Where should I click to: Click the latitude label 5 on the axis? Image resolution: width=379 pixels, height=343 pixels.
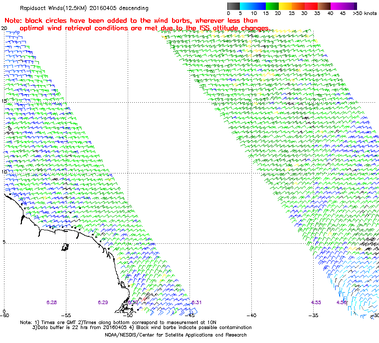(4, 242)
